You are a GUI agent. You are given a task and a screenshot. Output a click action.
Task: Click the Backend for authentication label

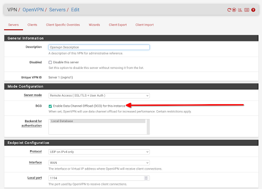[x=32, y=123]
